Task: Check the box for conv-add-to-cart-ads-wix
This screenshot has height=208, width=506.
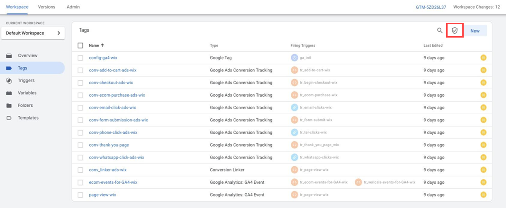Action: [80, 70]
